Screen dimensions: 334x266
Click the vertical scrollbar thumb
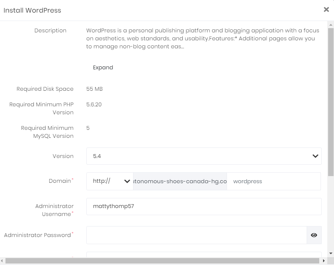(x=331, y=102)
